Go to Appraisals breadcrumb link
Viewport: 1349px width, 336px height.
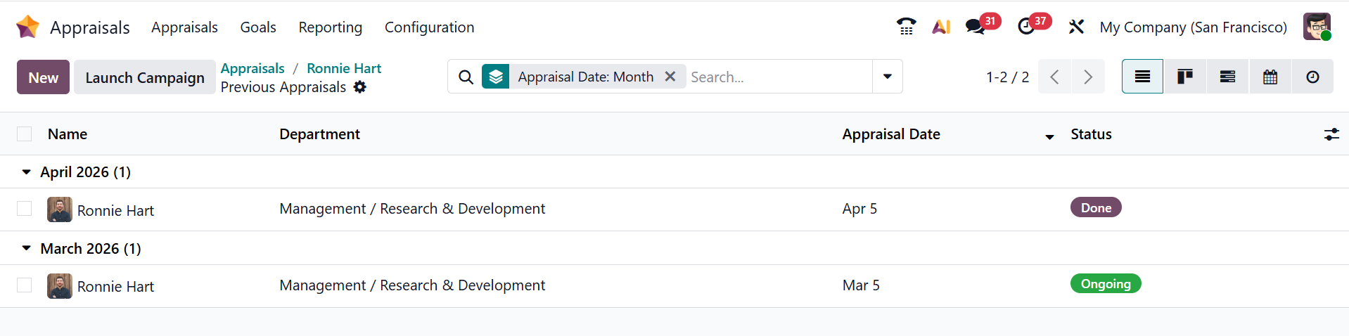click(x=252, y=68)
